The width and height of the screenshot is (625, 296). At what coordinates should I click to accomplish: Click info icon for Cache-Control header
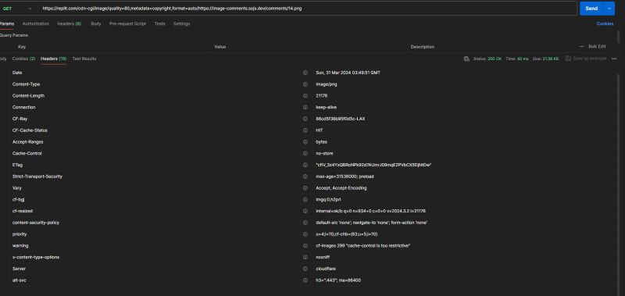[x=305, y=153]
